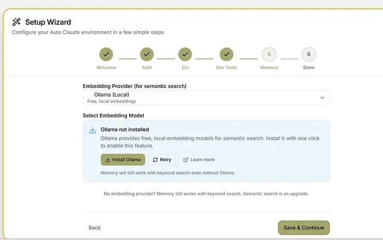
Task: Expand the provider list using the chevron arrow
Action: click(x=322, y=97)
